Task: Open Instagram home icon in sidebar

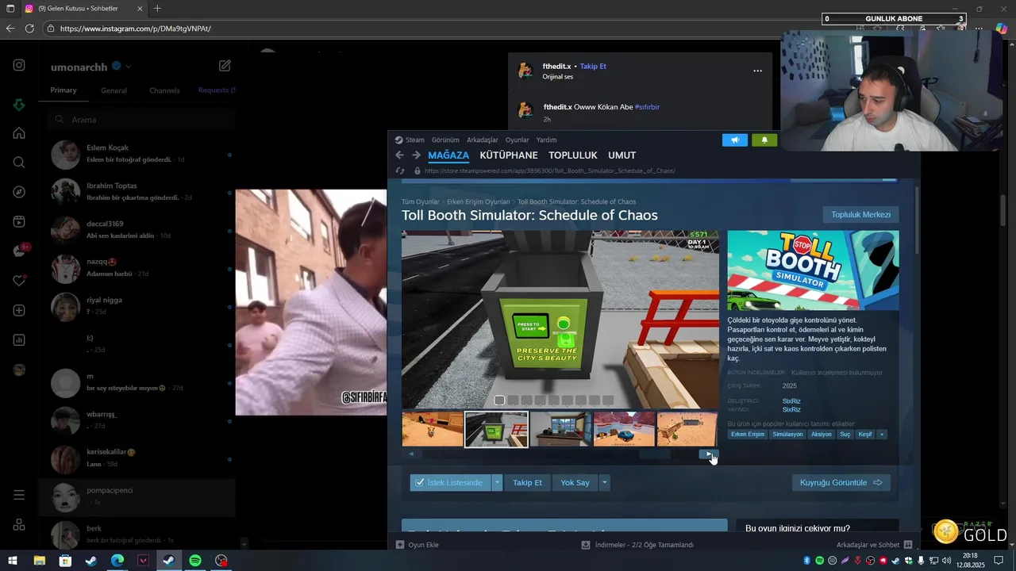Action: [x=19, y=133]
